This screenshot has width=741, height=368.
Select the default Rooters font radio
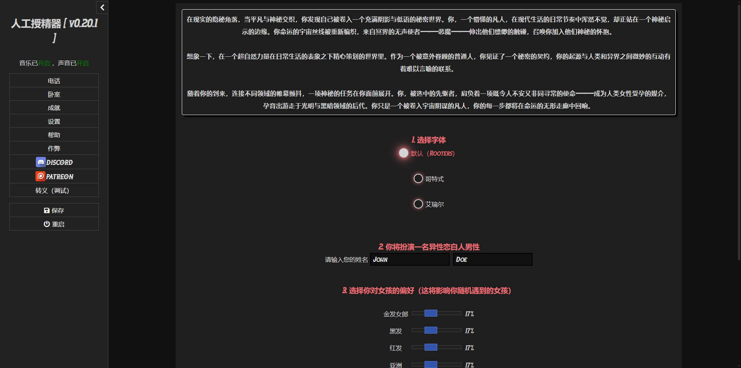404,153
